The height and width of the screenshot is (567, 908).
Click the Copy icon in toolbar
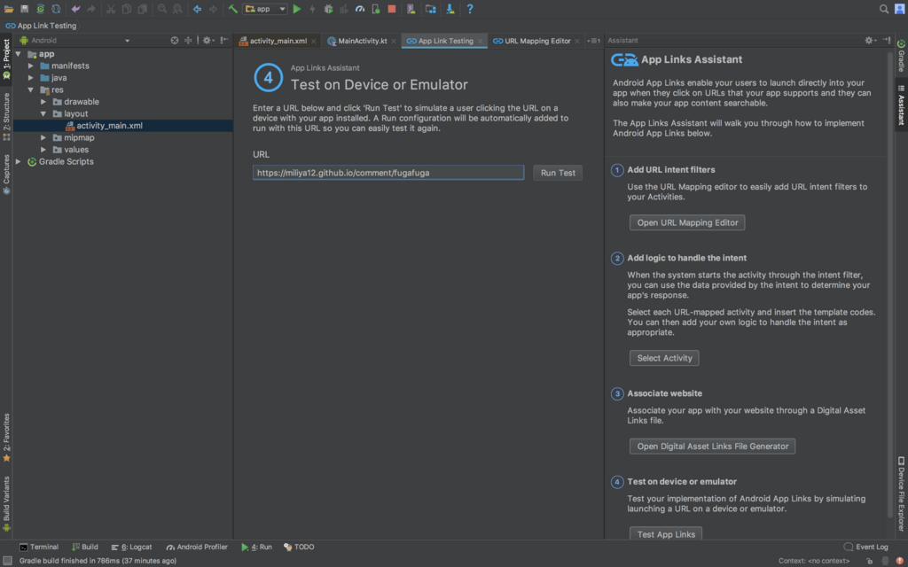pos(126,9)
